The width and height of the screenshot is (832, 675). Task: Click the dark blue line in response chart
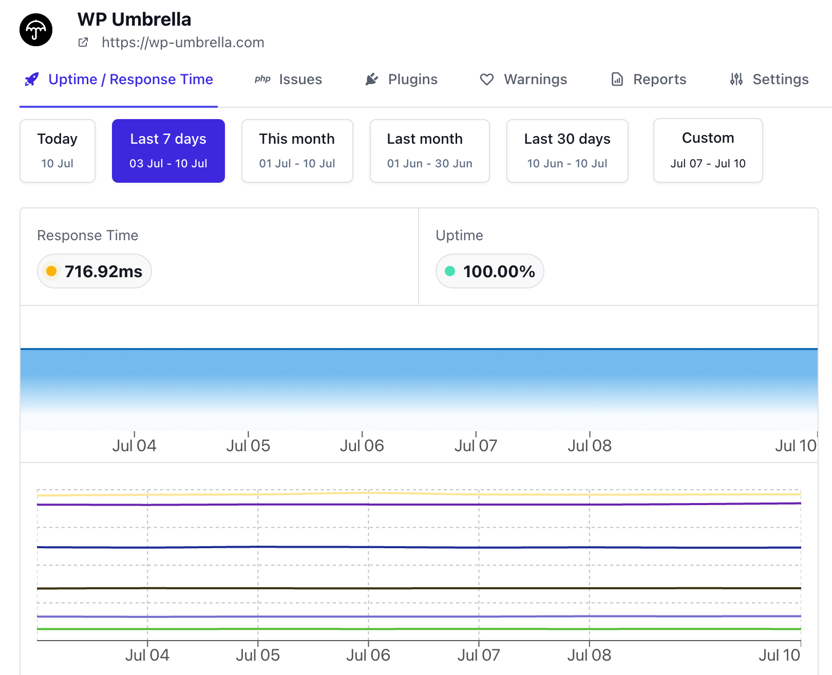(x=419, y=547)
